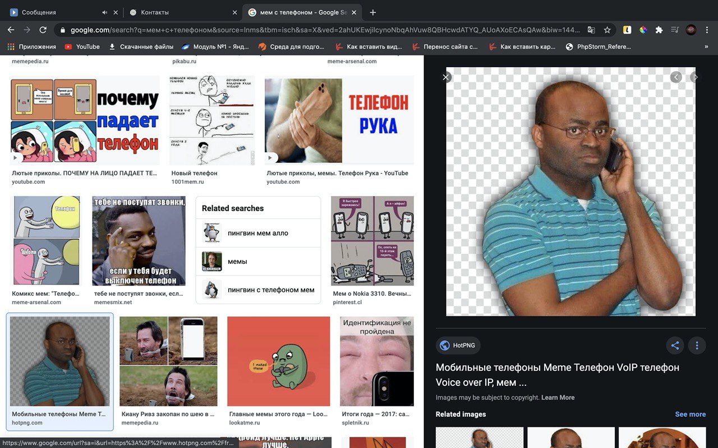
Task: Open the selected hotpng.com man thumbnail
Action: click(x=60, y=361)
